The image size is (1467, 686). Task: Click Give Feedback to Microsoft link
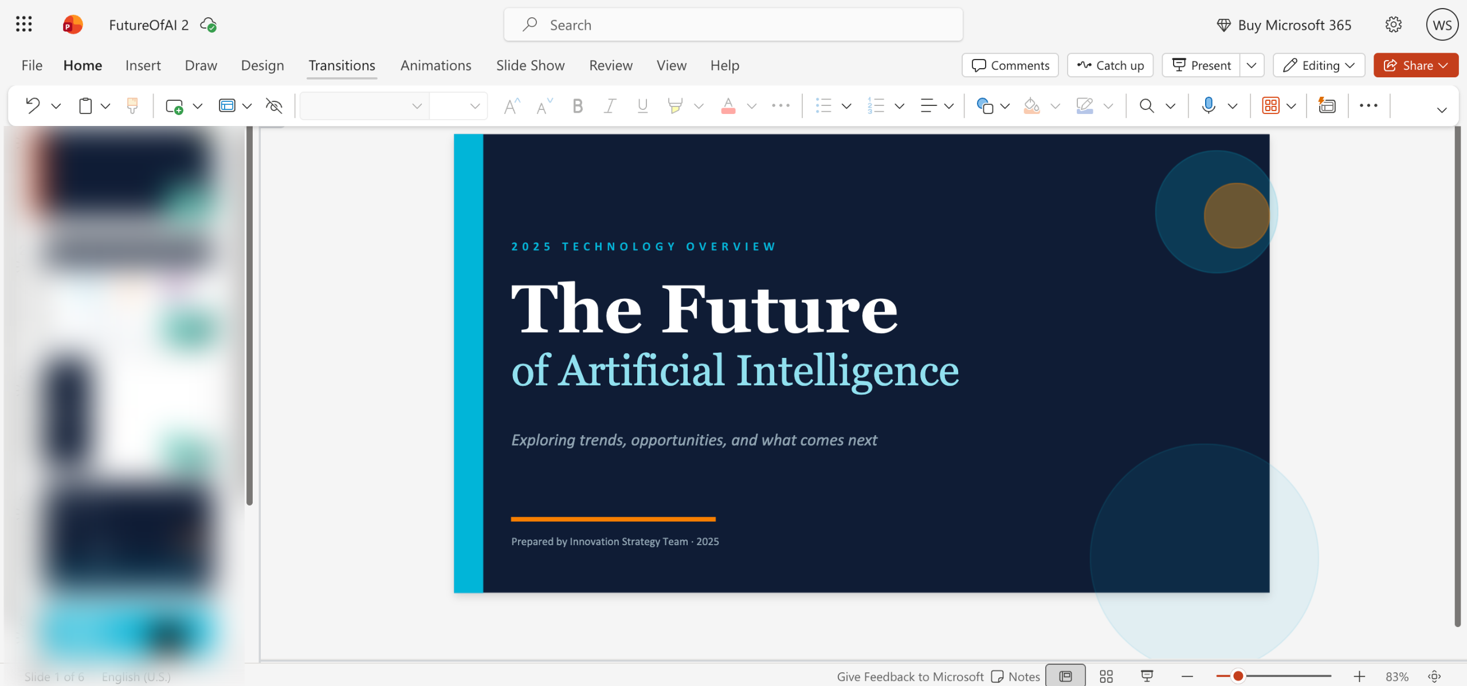pyautogui.click(x=909, y=676)
